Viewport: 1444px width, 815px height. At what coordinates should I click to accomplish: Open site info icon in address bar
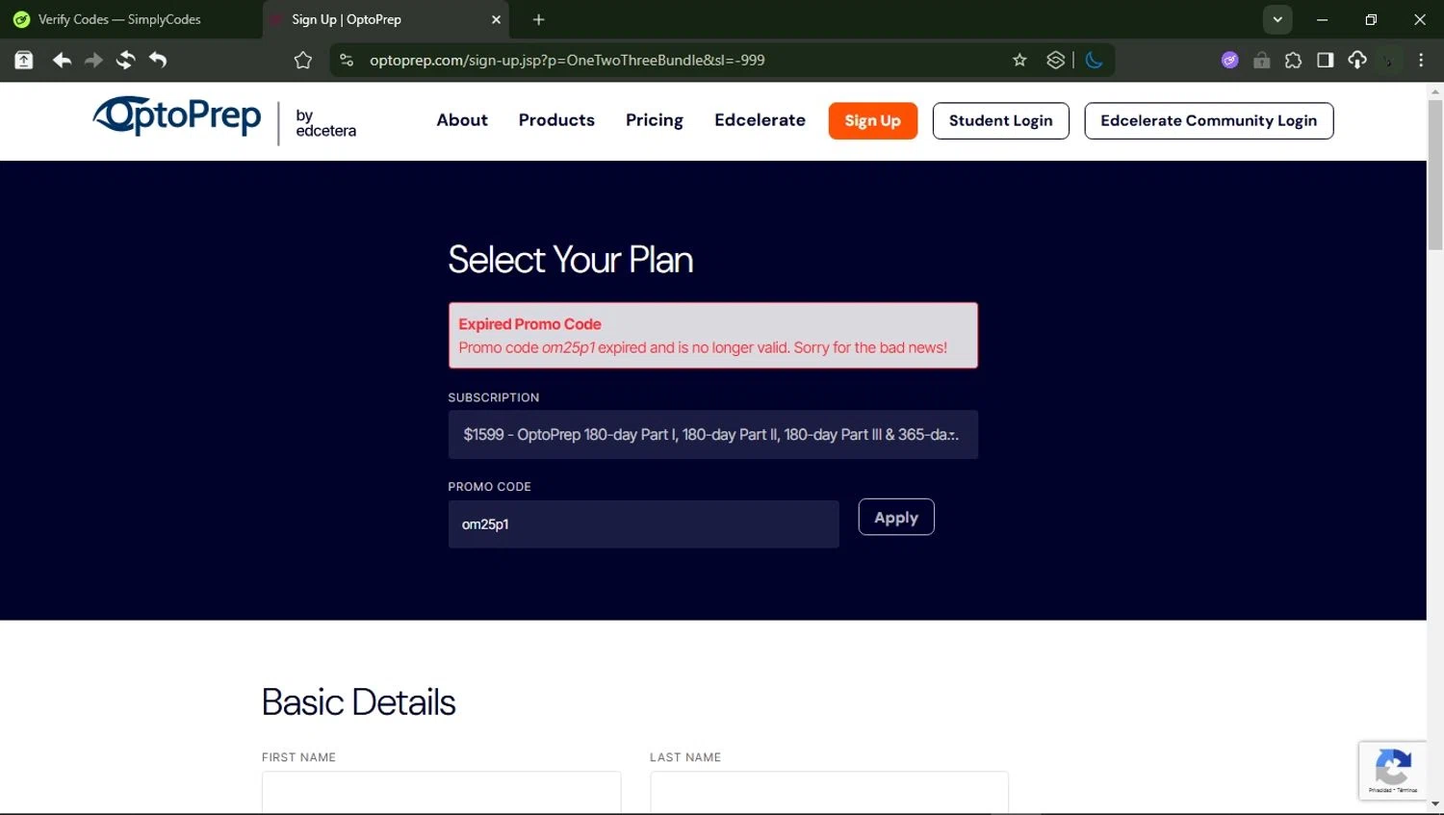347,60
